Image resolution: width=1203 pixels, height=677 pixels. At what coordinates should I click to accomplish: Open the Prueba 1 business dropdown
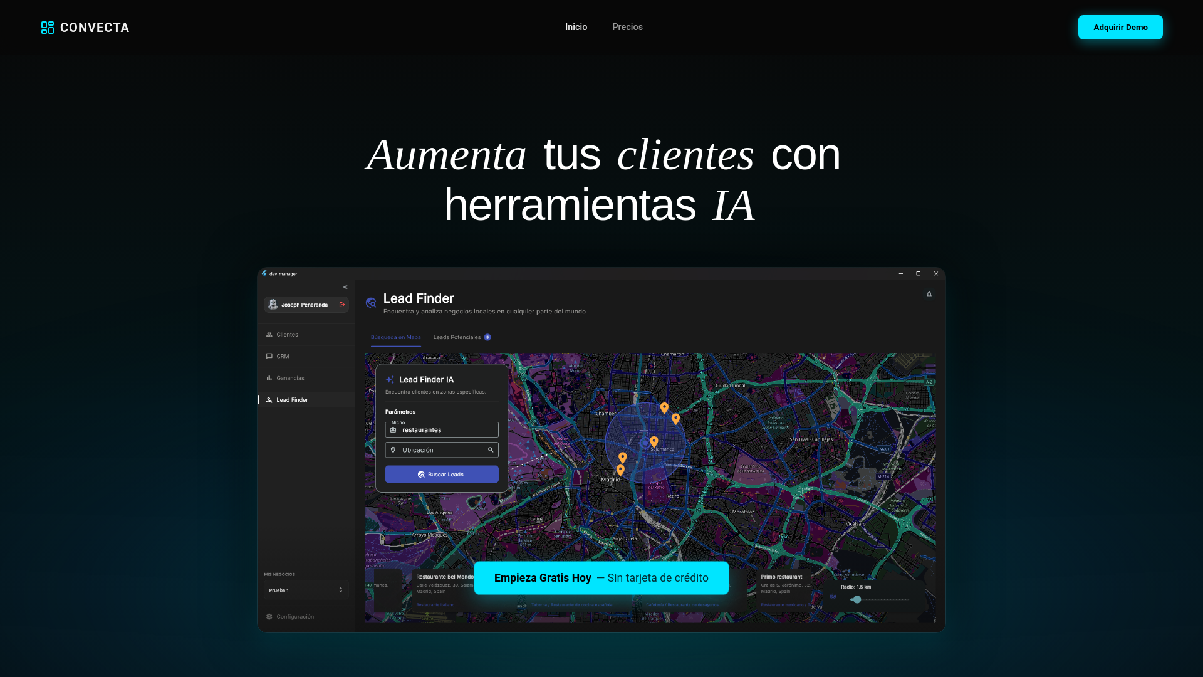coord(306,590)
